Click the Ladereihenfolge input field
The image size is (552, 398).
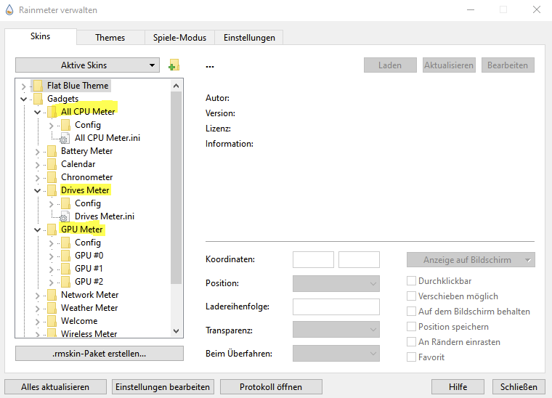tap(336, 306)
